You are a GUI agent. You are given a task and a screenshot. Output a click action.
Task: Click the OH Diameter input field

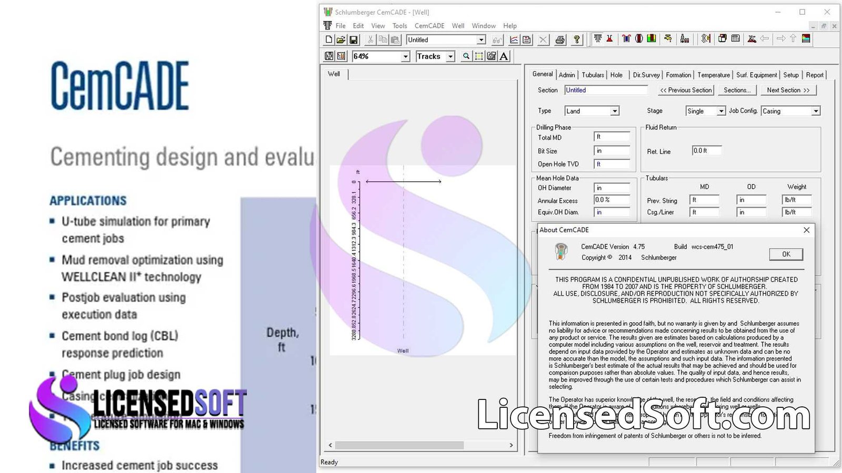click(x=612, y=188)
